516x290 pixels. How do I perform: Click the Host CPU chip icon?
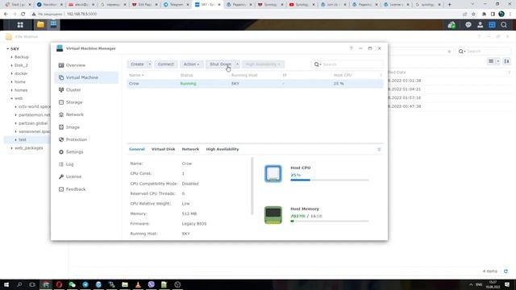(x=273, y=173)
